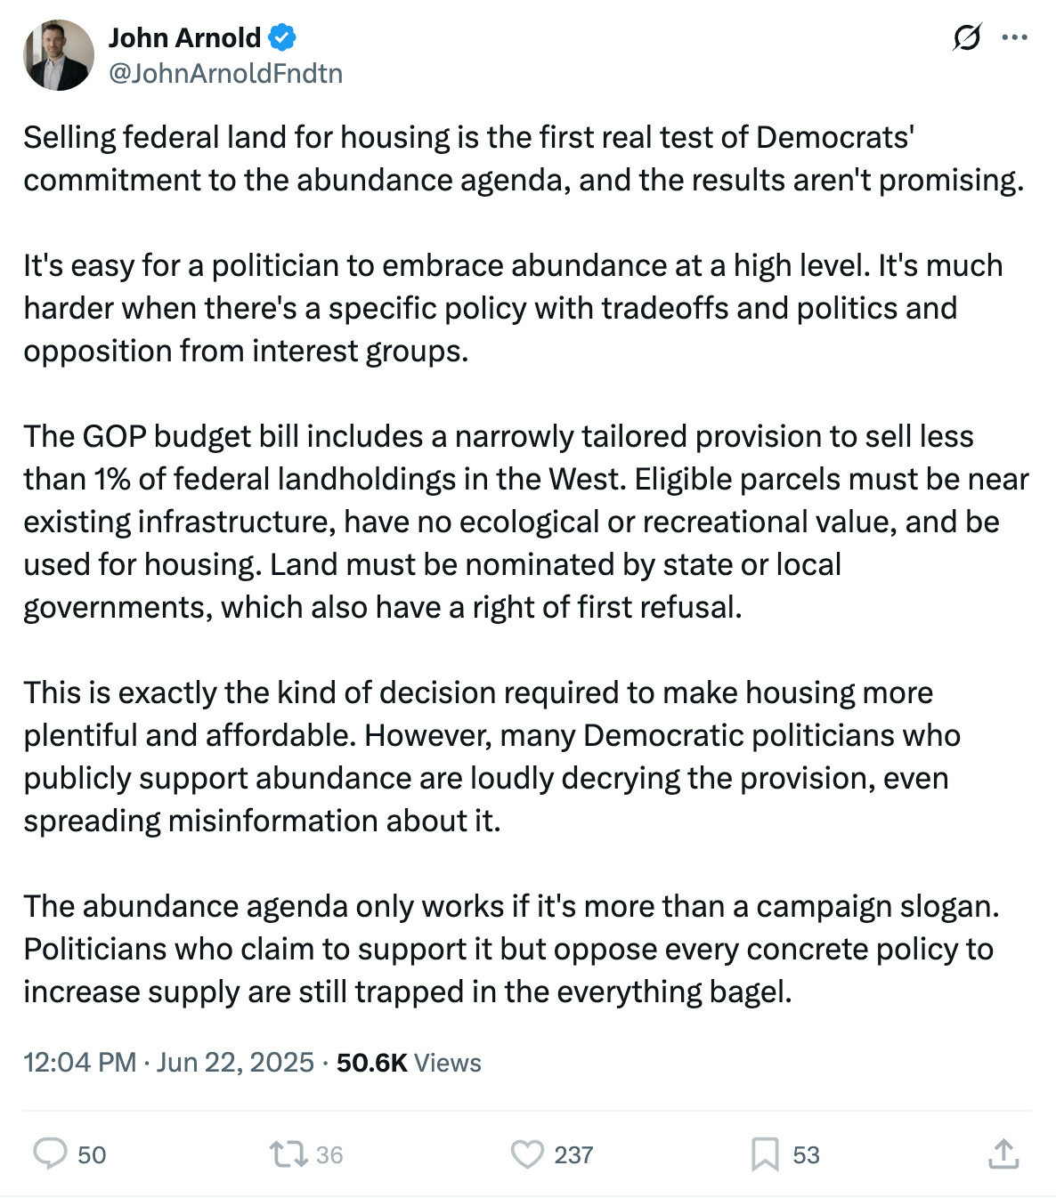Click the repost arrows icon
Image resolution: width=1056 pixels, height=1198 pixels.
(x=288, y=1154)
